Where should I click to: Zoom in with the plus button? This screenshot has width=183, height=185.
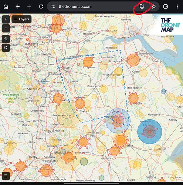point(6,19)
